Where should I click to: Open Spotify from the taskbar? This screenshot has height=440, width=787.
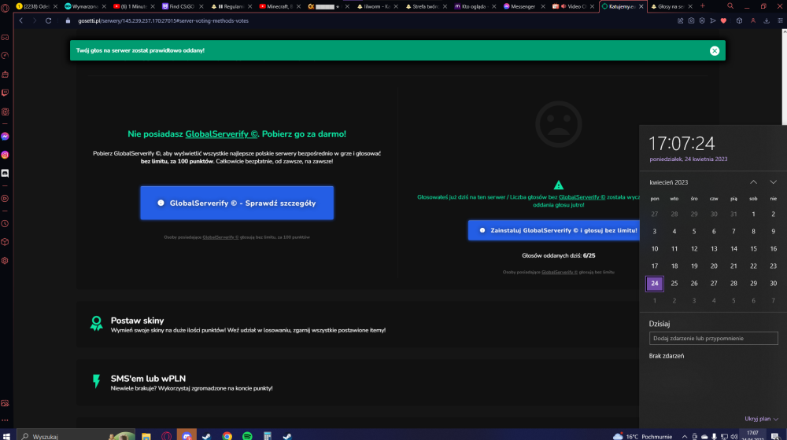247,436
